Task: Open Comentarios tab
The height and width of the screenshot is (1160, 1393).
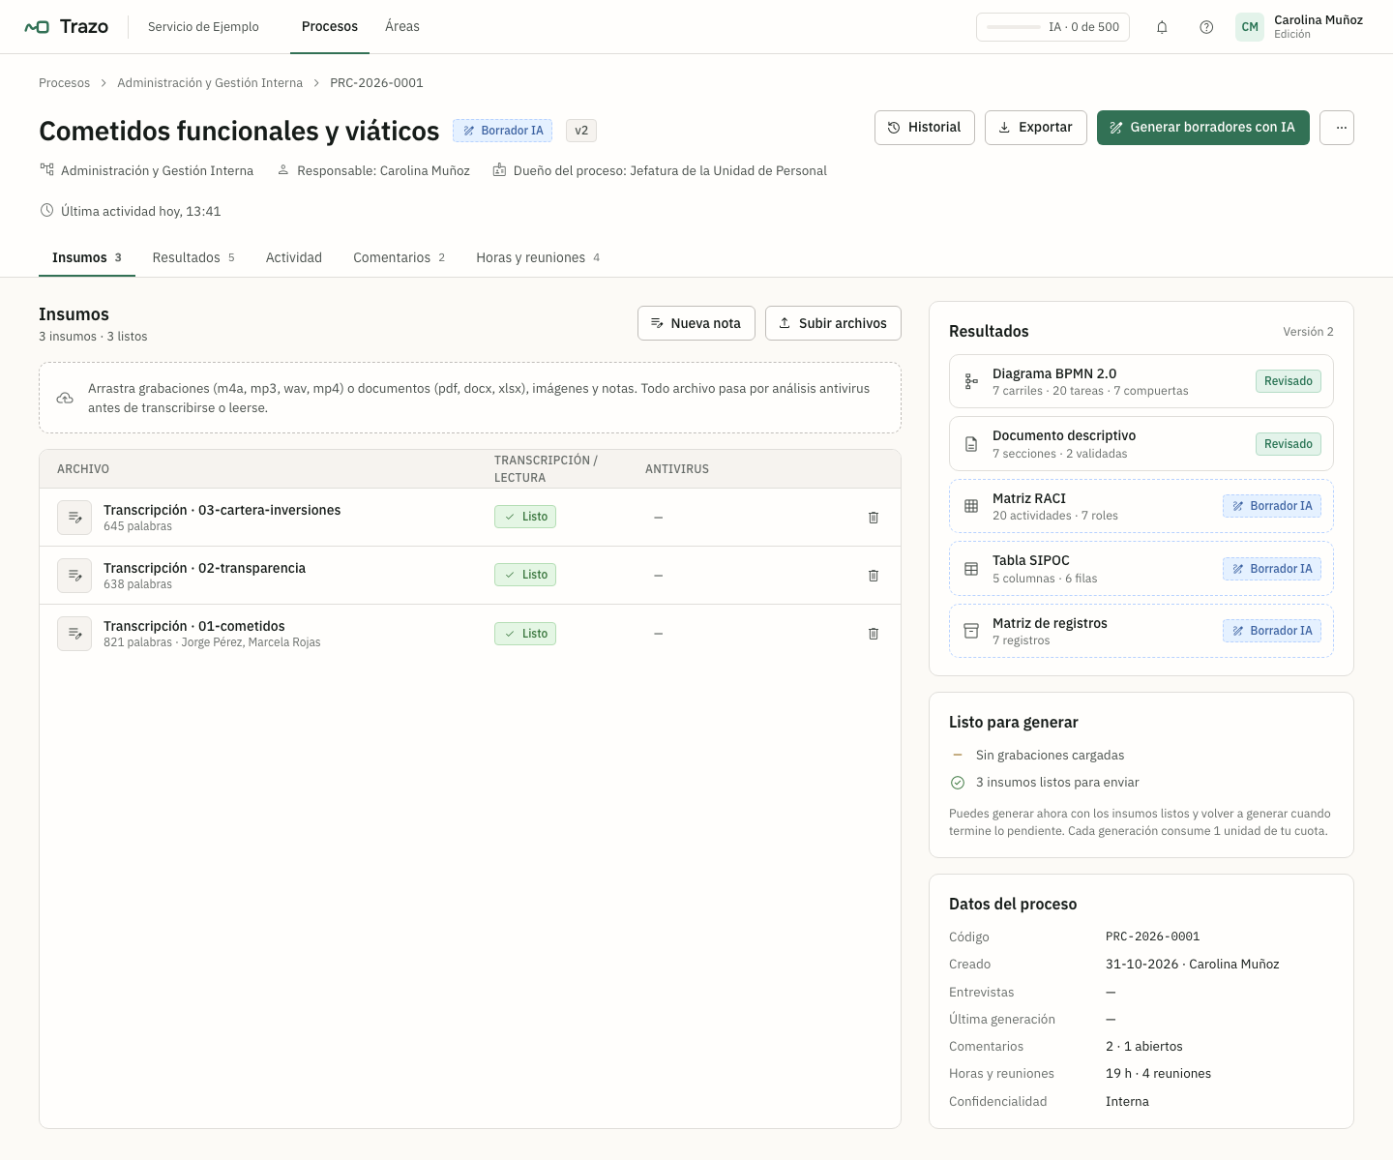Action: pos(400,257)
